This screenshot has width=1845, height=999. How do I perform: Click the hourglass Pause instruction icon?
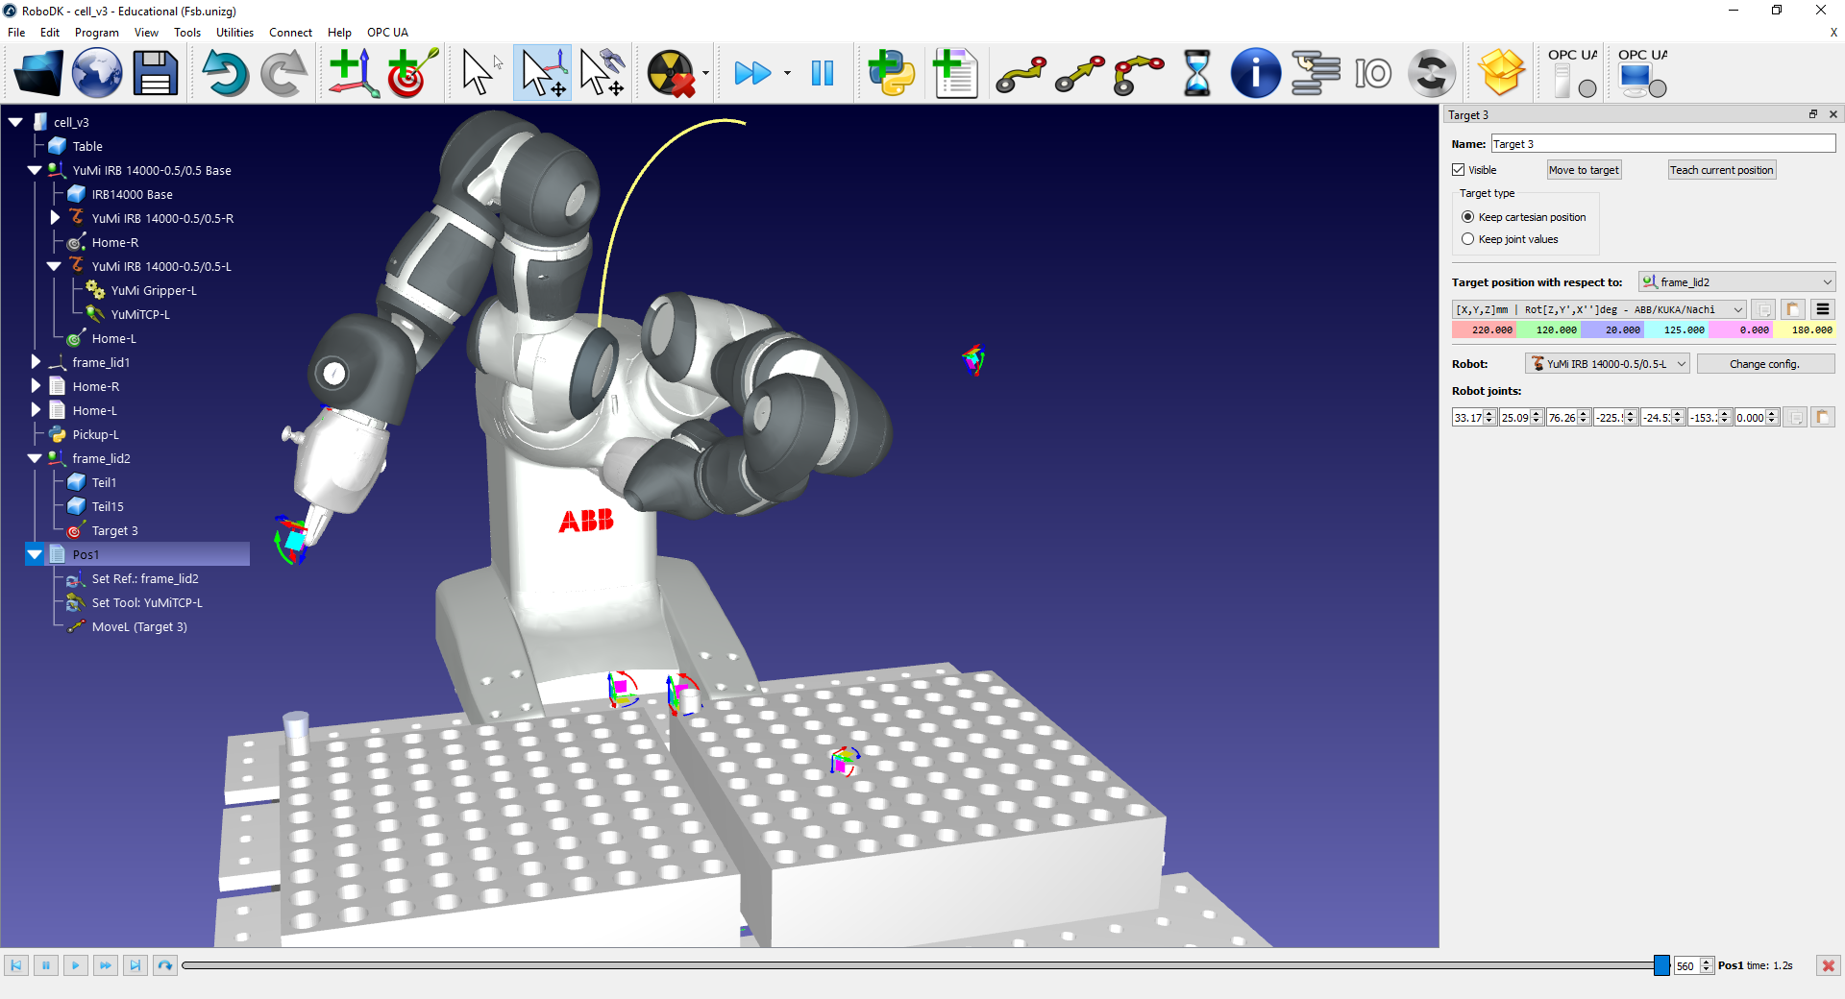(1196, 73)
